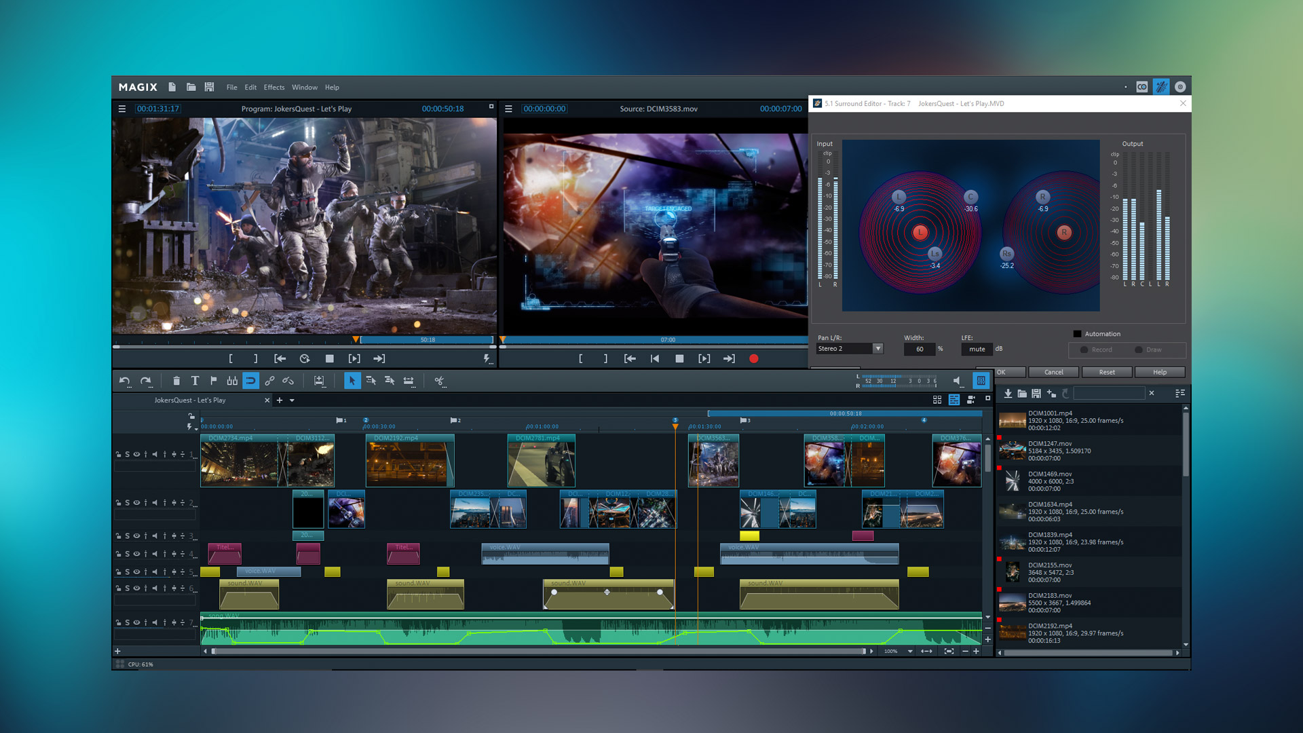Viewport: 1303px width, 733px height.
Task: Select the Undo icon in the timeline toolbar
Action: [125, 381]
